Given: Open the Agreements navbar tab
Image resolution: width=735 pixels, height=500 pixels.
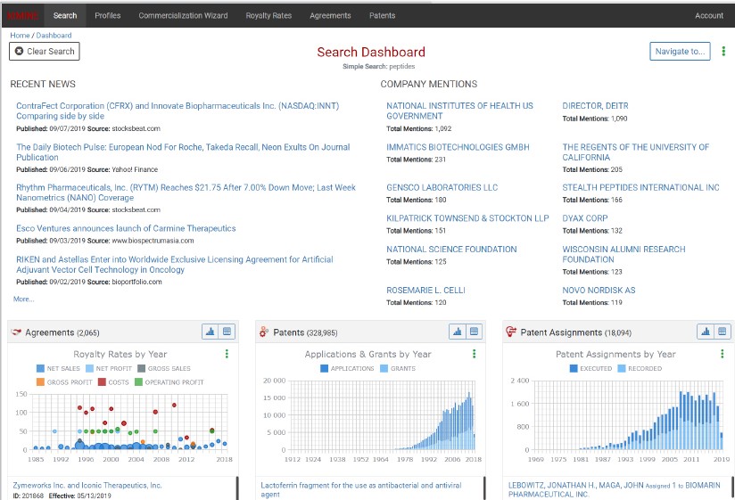Looking at the screenshot, I should pyautogui.click(x=330, y=15).
